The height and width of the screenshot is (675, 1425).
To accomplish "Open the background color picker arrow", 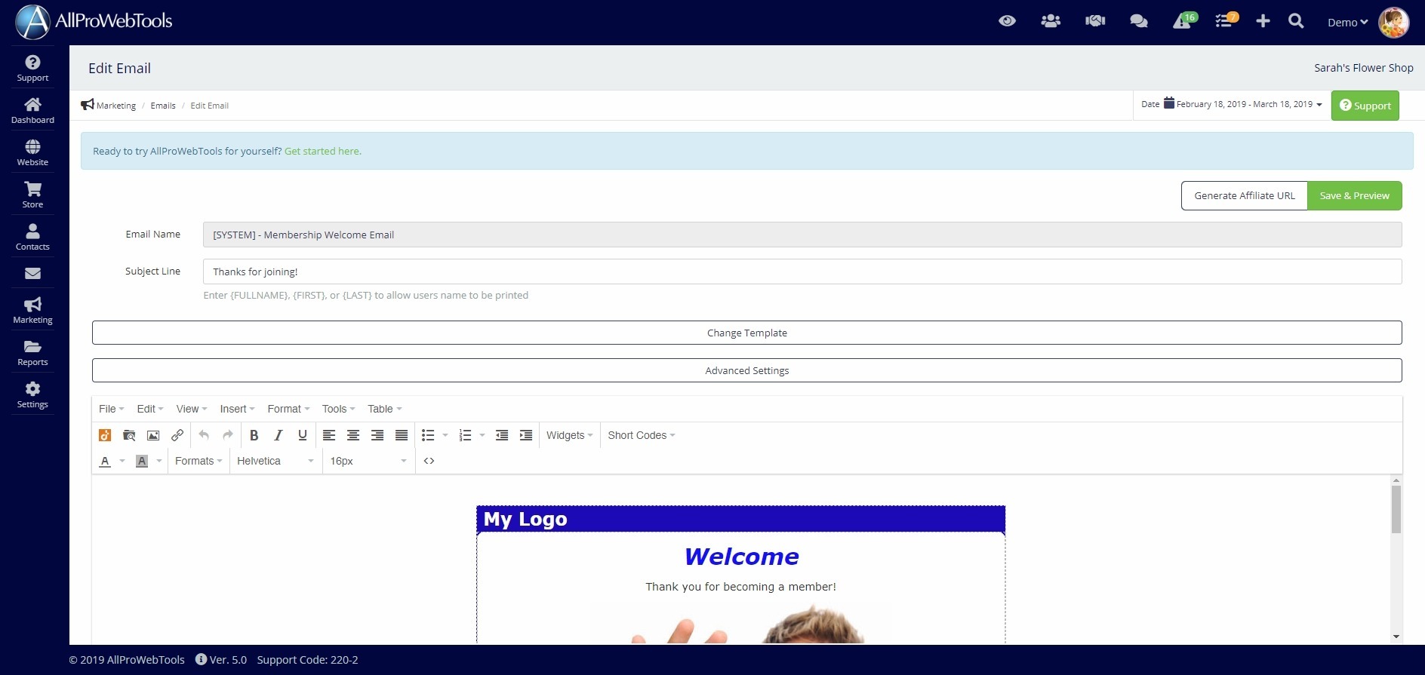I will (159, 461).
